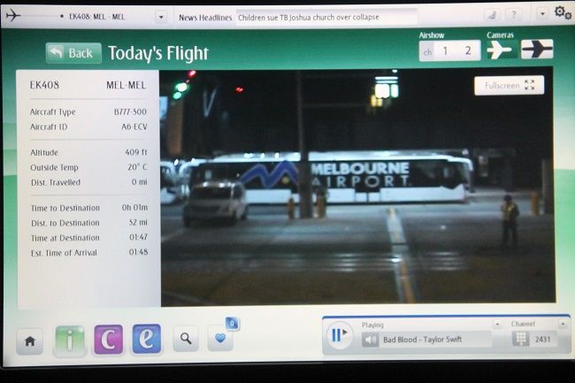Open the channel keypad grid icon
The height and width of the screenshot is (383, 575).
click(520, 338)
